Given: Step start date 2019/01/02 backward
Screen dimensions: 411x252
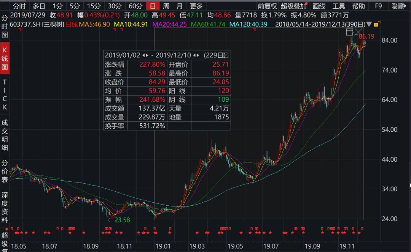Looking at the screenshot, I should pyautogui.click(x=143, y=55).
